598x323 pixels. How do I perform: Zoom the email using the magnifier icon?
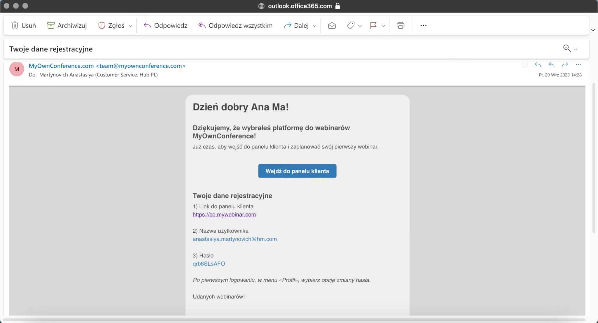[x=567, y=48]
